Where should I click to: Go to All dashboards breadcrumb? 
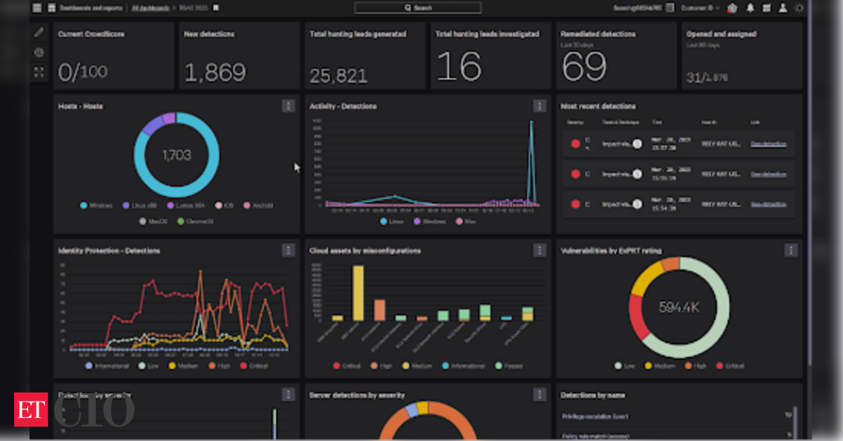coord(149,8)
